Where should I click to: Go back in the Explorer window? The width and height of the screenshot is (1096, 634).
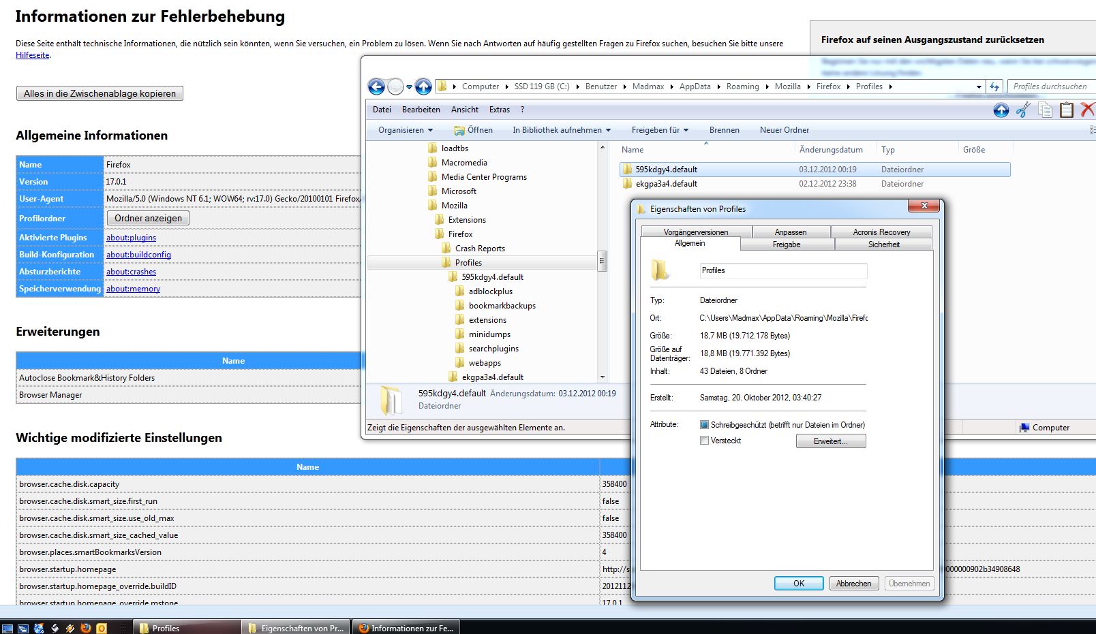coord(376,86)
